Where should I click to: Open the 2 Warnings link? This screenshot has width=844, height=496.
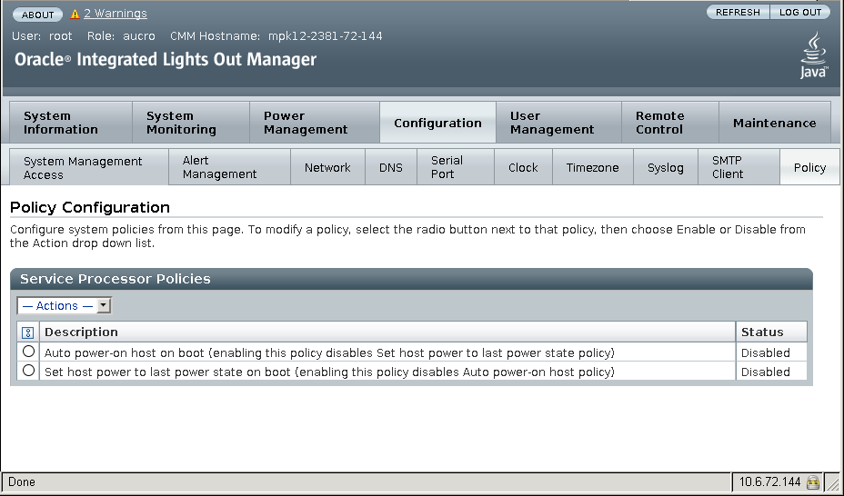tap(116, 14)
